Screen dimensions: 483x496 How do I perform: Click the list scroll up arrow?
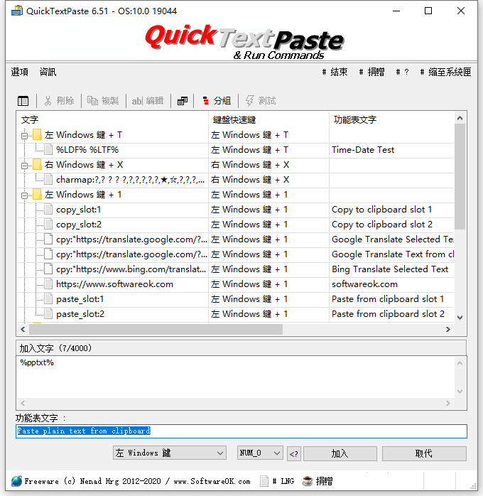pyautogui.click(x=460, y=118)
